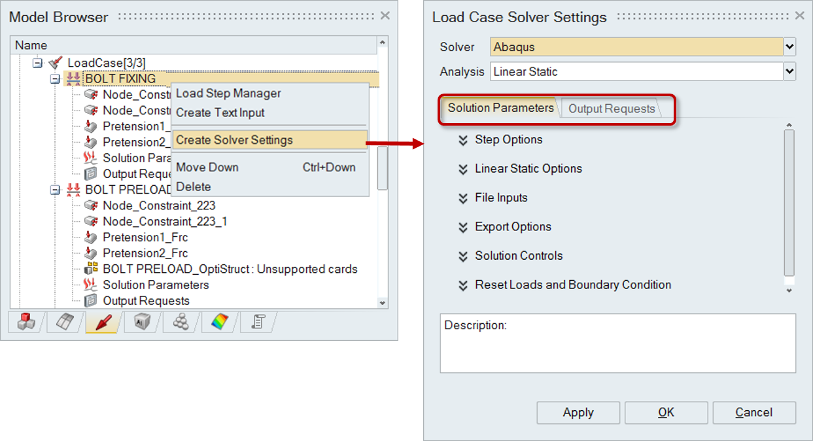Open the Analysis dropdown showing Linear Static
813x441 pixels.
(789, 72)
